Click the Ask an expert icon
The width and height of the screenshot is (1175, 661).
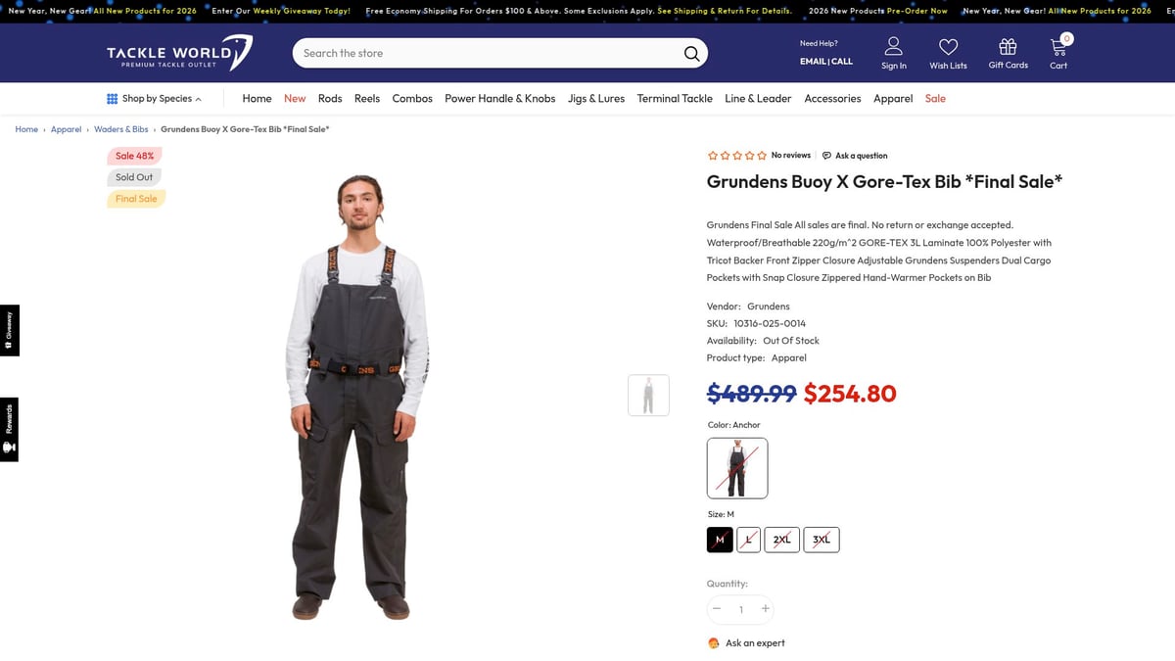(714, 643)
